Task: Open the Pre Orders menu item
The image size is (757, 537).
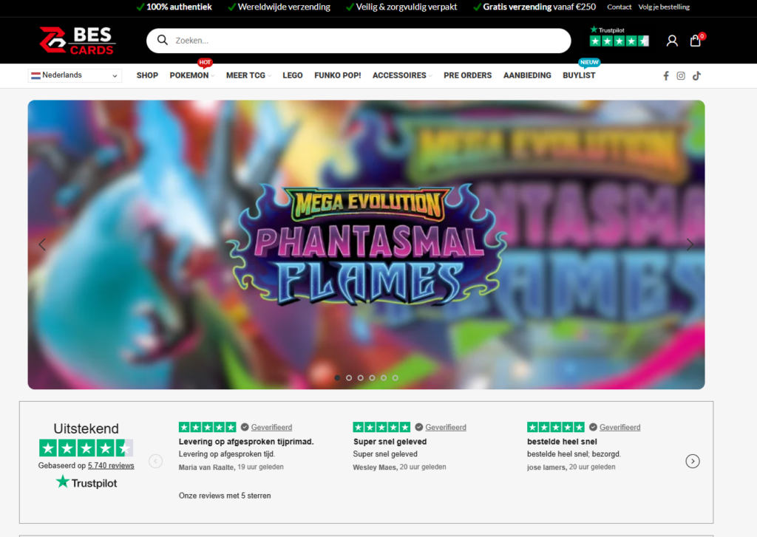Action: [467, 75]
